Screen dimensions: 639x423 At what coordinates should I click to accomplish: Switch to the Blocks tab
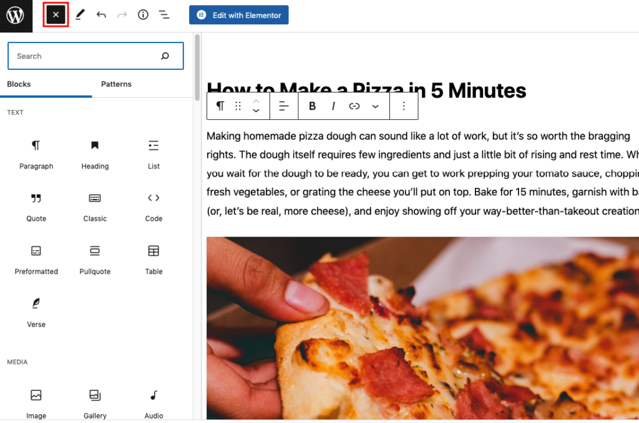coord(19,84)
